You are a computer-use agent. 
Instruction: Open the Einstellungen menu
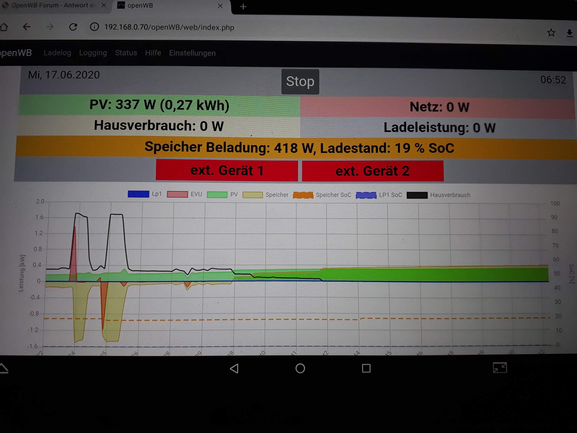[x=192, y=53]
